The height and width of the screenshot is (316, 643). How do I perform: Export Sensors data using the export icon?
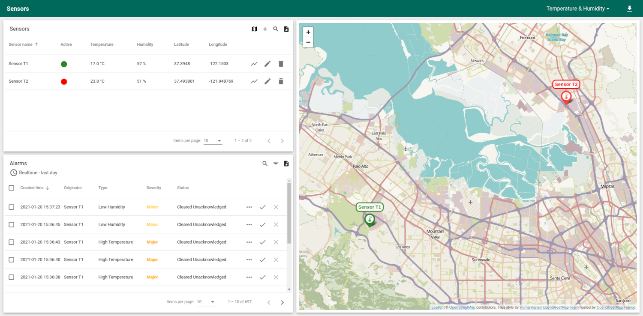[x=286, y=29]
